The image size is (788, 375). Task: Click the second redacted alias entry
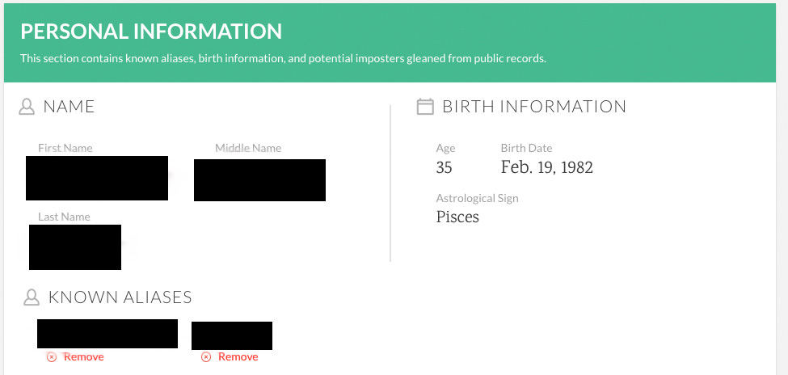[x=232, y=335]
